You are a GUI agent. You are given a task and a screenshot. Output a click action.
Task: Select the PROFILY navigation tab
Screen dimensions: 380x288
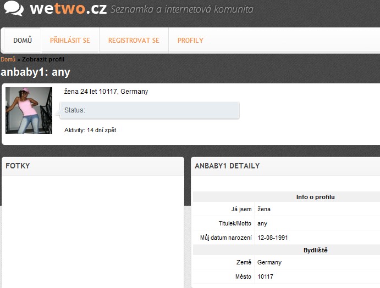coord(190,41)
